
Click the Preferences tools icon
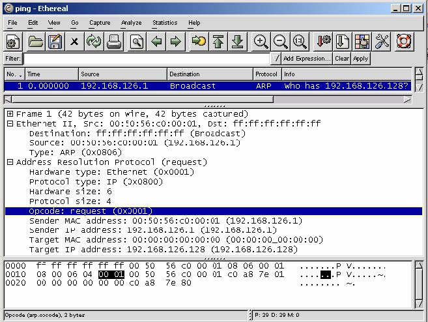[382, 42]
